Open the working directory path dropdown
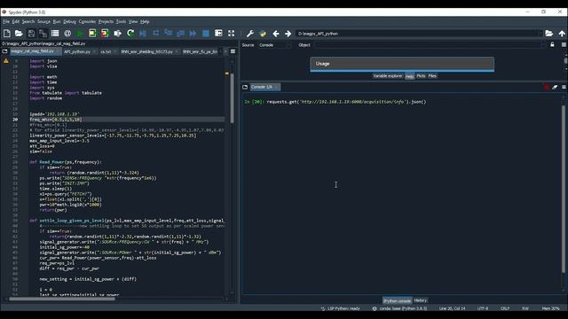568x319 pixels. [x=540, y=34]
